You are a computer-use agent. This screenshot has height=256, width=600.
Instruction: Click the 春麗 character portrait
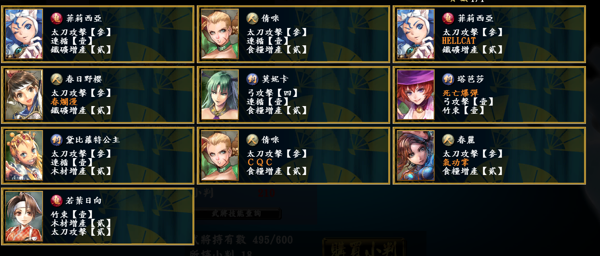click(x=415, y=155)
